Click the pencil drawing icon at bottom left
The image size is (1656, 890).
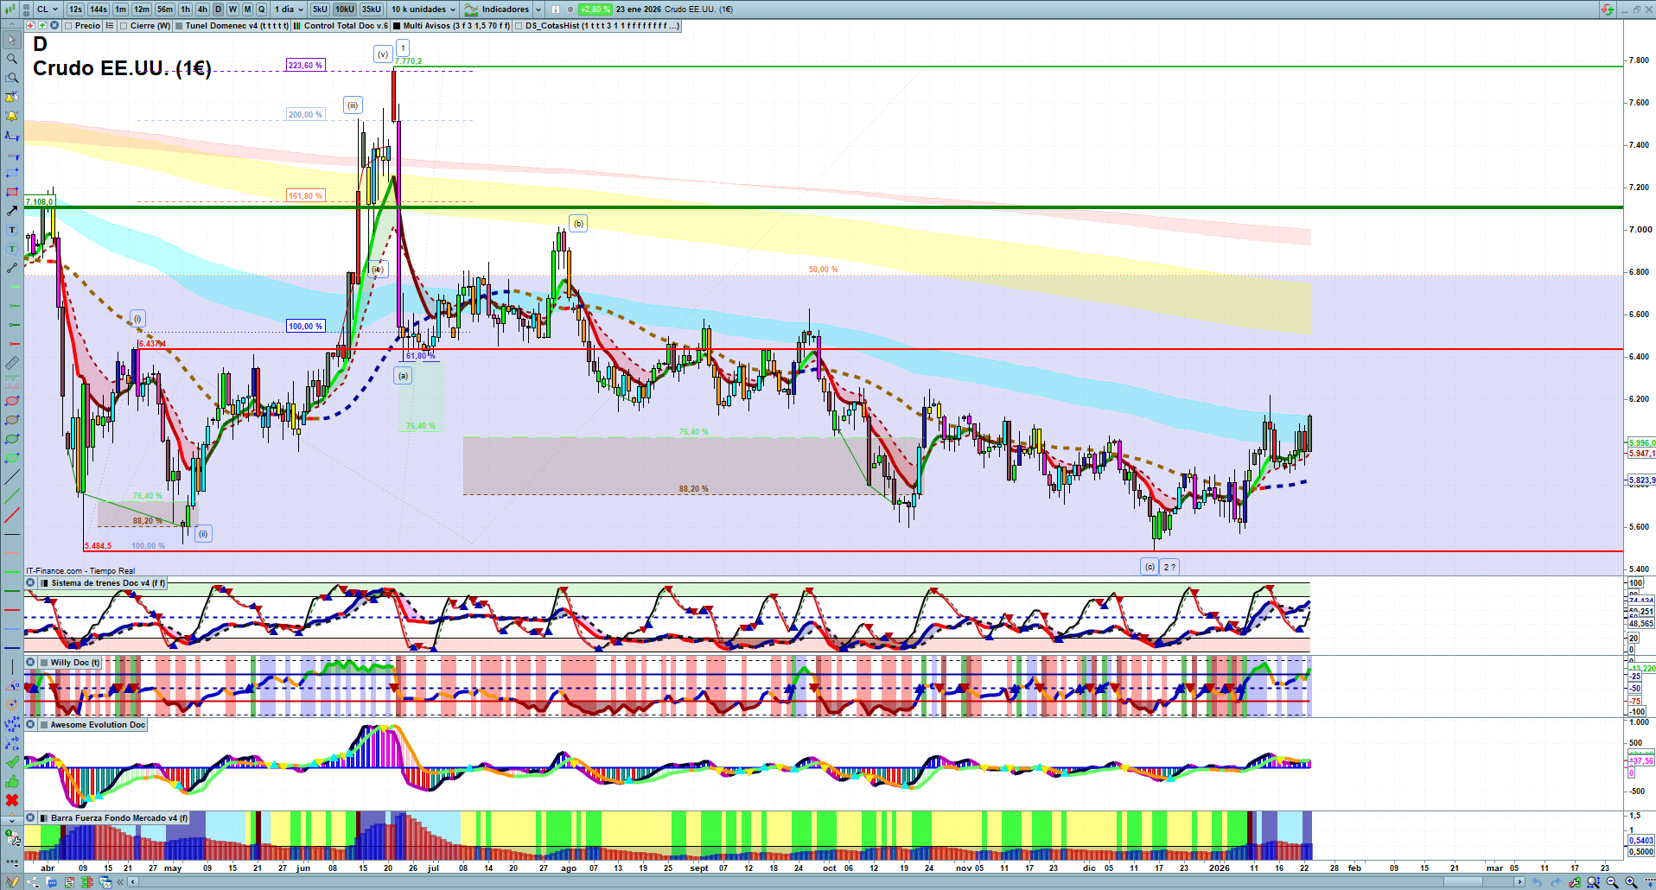(x=12, y=882)
